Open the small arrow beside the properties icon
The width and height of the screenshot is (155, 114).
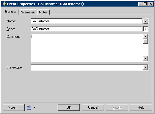click(35, 107)
